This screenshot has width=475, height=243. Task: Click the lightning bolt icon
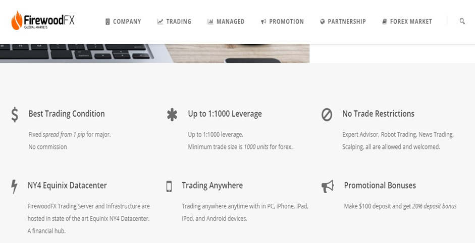tap(14, 187)
